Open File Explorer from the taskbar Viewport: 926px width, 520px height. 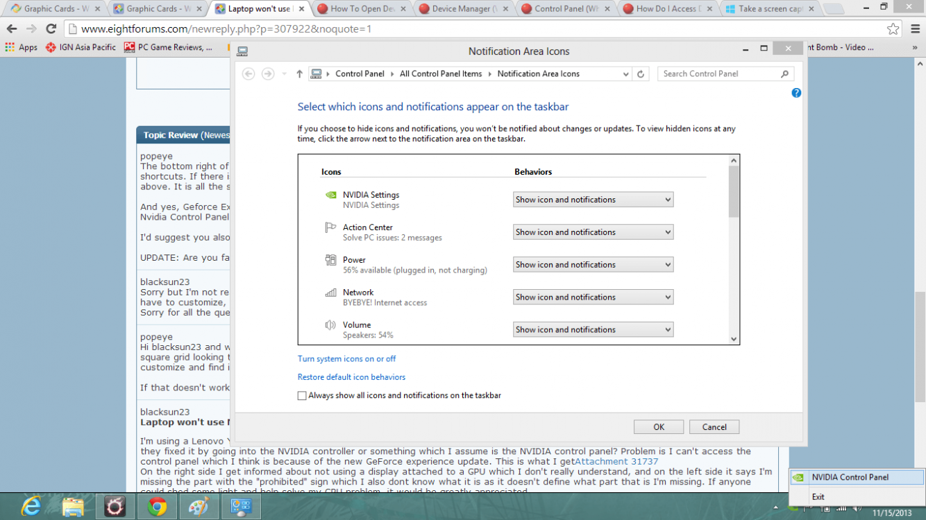pos(73,507)
